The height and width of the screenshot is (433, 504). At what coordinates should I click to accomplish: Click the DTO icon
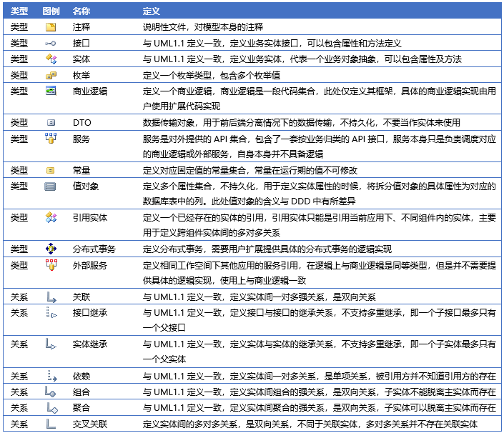(x=51, y=122)
